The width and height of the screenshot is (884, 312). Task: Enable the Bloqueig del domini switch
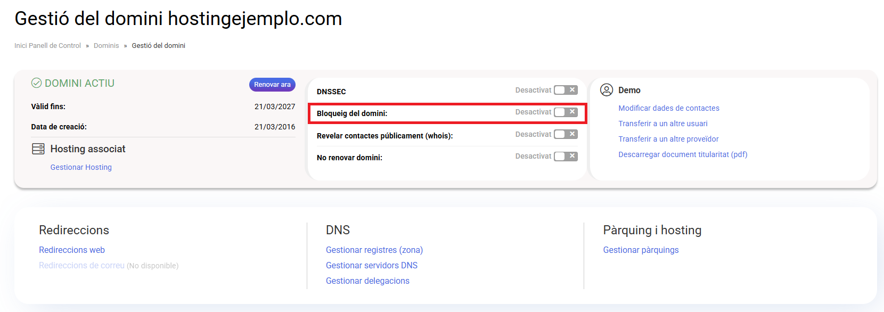(565, 112)
